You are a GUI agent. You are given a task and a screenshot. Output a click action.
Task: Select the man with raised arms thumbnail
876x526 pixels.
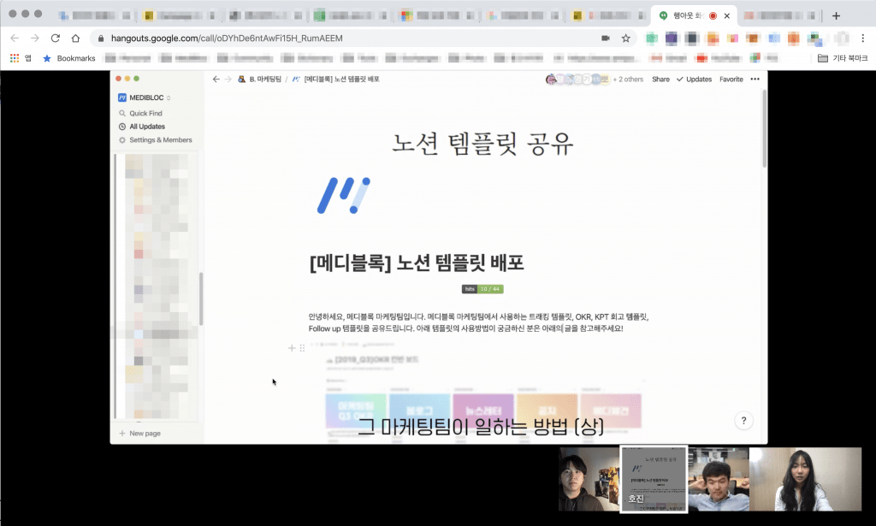719,479
